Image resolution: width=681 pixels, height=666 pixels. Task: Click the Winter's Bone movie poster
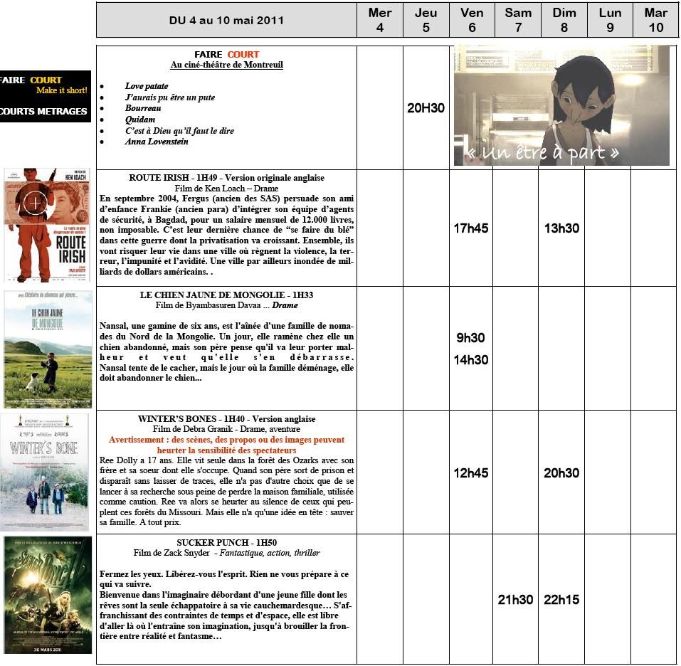click(44, 472)
